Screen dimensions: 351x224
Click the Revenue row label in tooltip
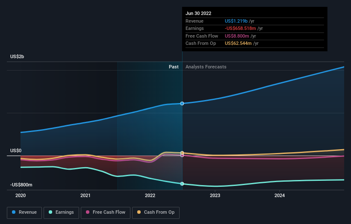pyautogui.click(x=195, y=21)
